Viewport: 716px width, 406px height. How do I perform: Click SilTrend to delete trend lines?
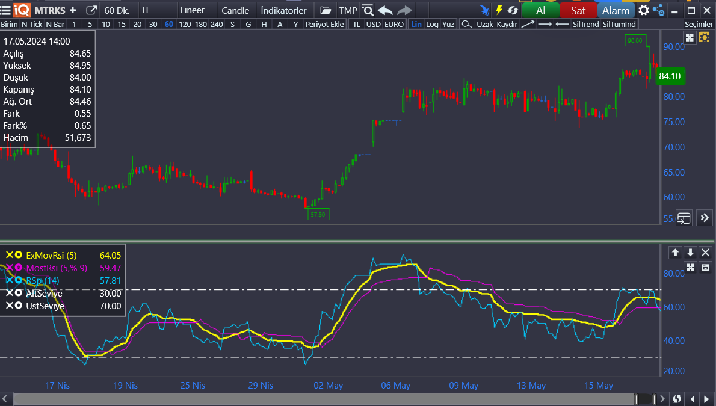[586, 24]
